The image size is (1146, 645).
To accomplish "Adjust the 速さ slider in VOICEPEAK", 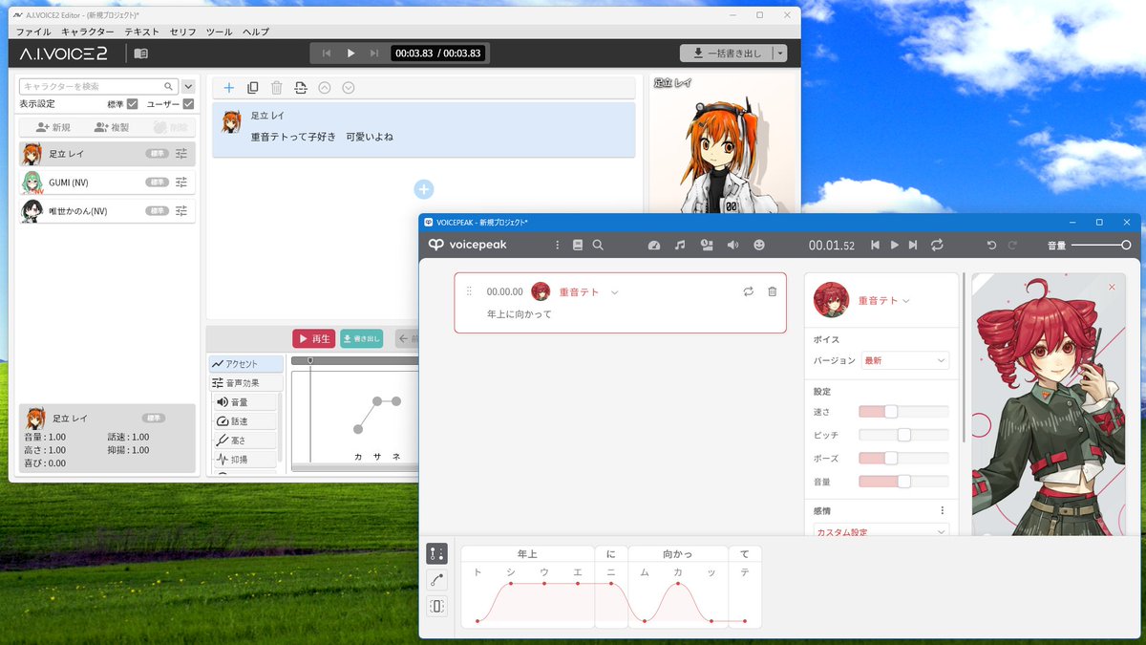I will point(903,412).
